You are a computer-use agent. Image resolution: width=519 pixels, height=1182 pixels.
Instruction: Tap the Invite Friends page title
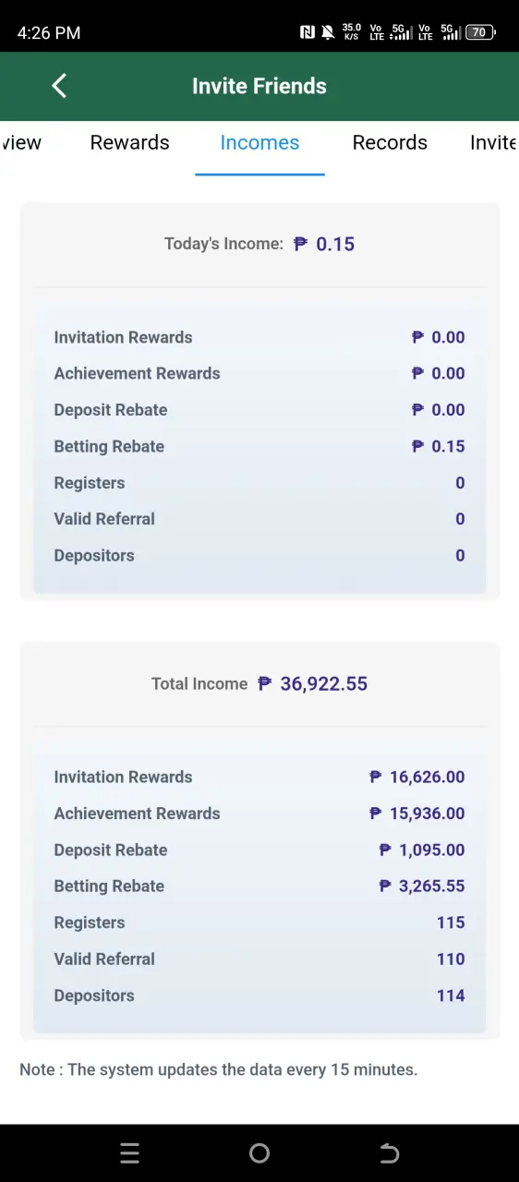click(259, 86)
